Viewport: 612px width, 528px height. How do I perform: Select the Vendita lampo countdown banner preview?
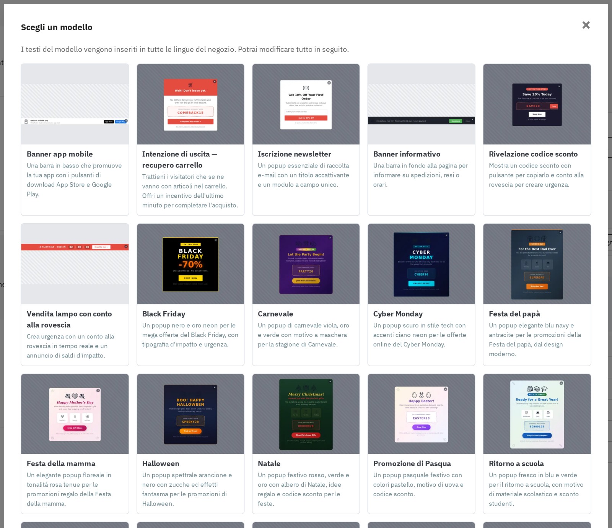click(x=75, y=264)
